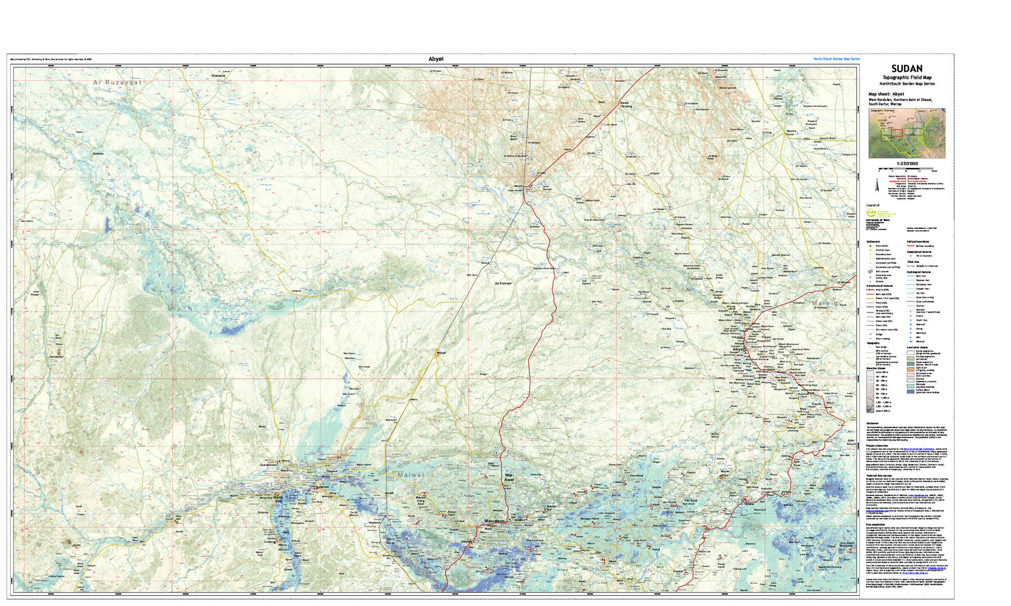Open the www.unsudanig.org link
Image resolution: width=1011 pixels, height=606 pixels.
918,495
